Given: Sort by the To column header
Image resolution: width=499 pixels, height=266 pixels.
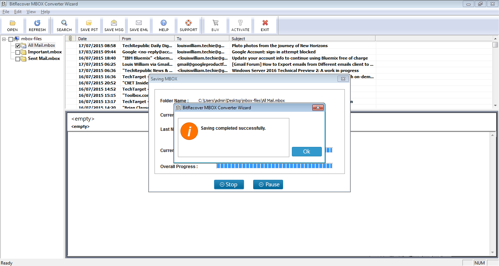Looking at the screenshot, I should click(202, 38).
